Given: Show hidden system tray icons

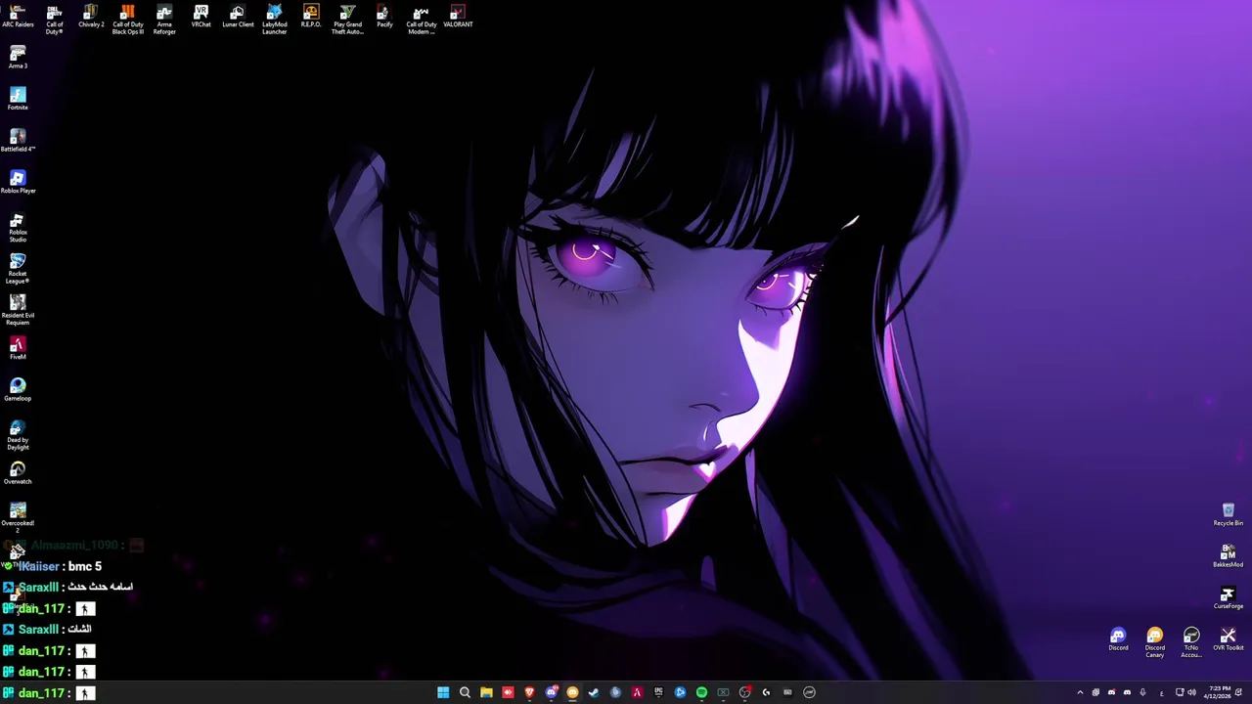Looking at the screenshot, I should [x=1080, y=692].
